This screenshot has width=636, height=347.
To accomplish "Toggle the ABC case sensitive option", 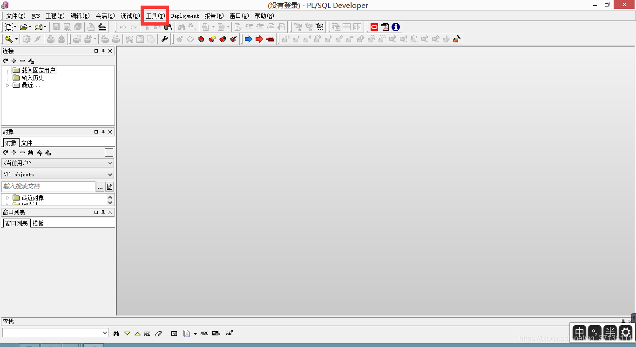I will coord(204,333).
